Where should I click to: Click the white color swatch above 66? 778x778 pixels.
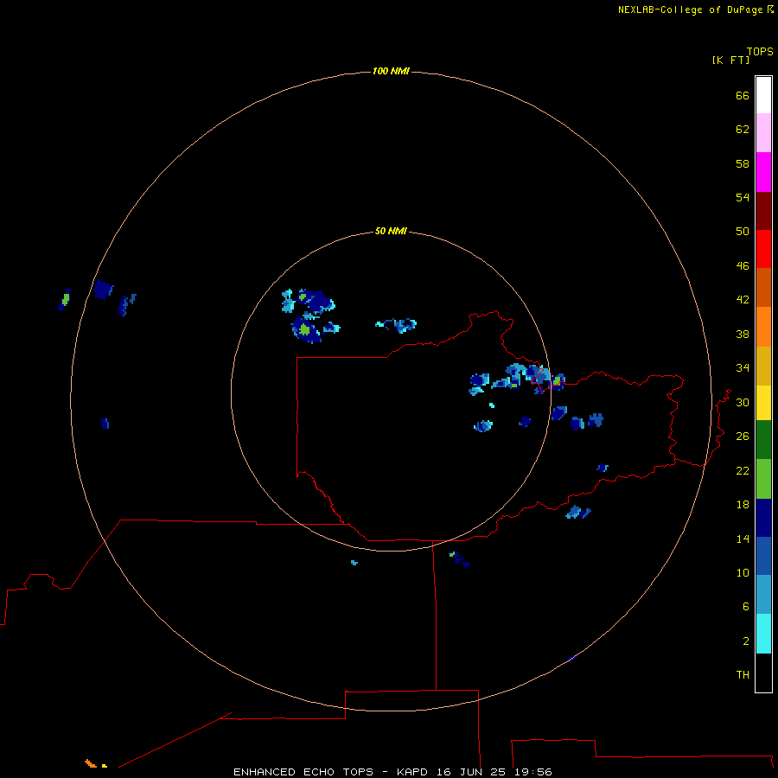(x=763, y=95)
